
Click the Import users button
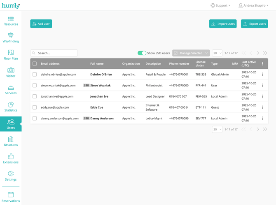pyautogui.click(x=223, y=24)
